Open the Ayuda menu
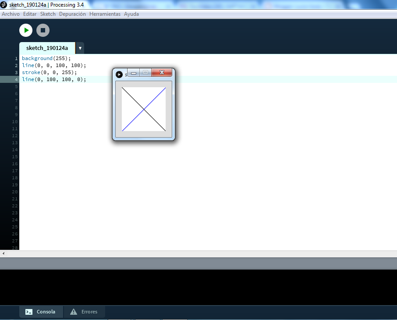 131,14
